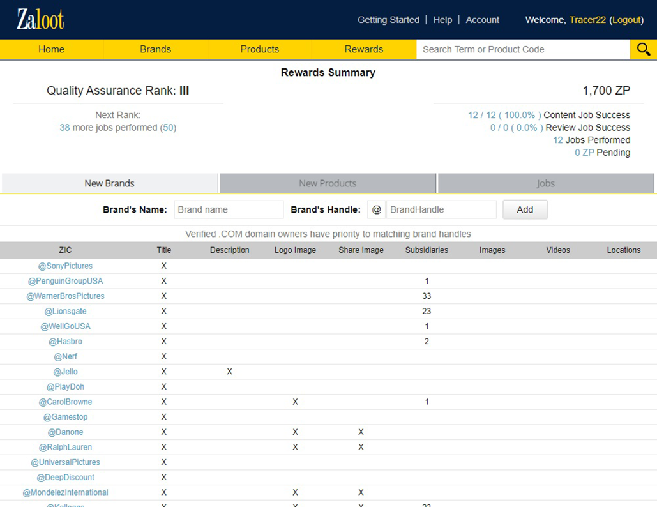Focus the Brand name input field

pos(229,209)
